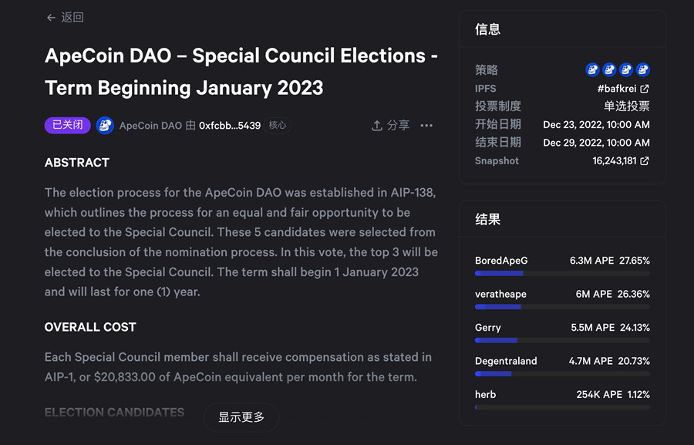Open Snapshot block 16,243,181 link
The image size is (694, 445).
[x=620, y=161]
